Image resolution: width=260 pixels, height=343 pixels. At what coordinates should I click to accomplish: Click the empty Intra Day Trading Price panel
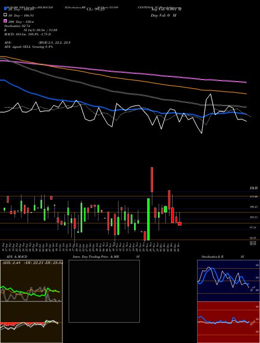pos(104,291)
